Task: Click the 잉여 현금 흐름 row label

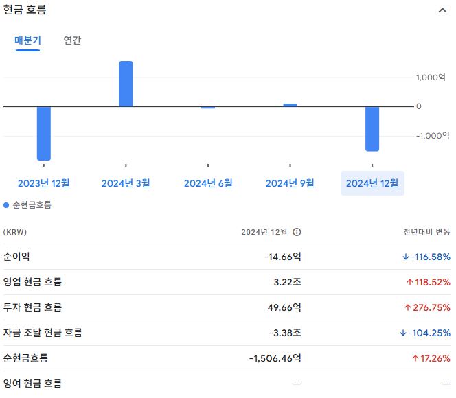Action: click(x=32, y=383)
